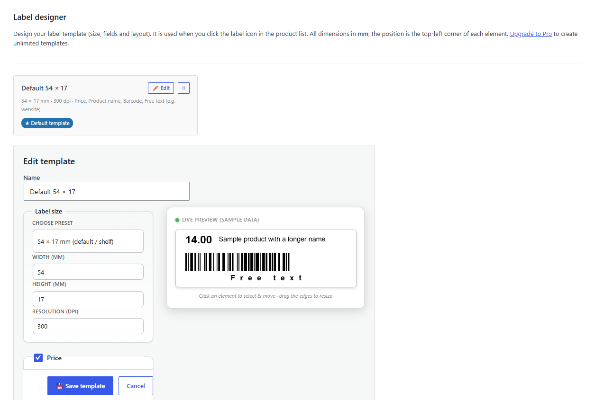Click into the Resolution (dpi) field
The height and width of the screenshot is (400, 595).
point(88,326)
